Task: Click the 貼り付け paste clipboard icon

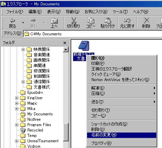Action: (x=108, y=21)
